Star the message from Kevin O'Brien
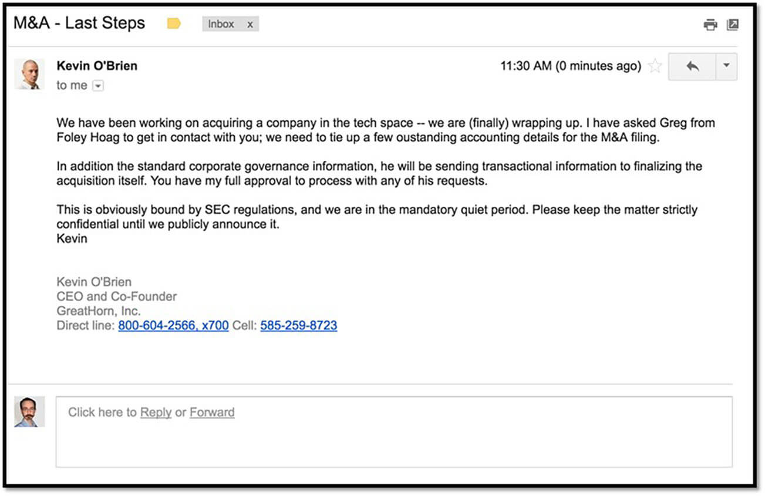Viewport: 765px width, 496px height. pyautogui.click(x=655, y=66)
